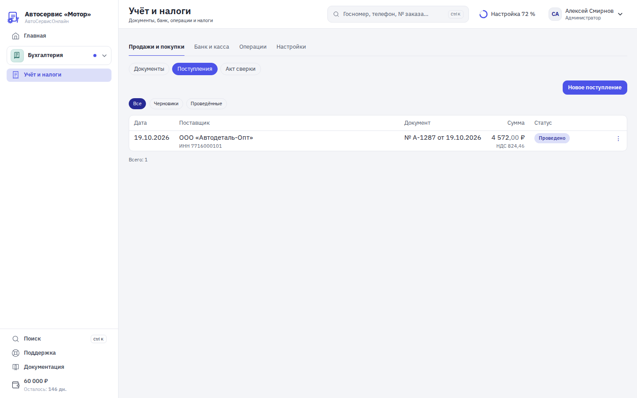Filter list by Все

pyautogui.click(x=137, y=103)
